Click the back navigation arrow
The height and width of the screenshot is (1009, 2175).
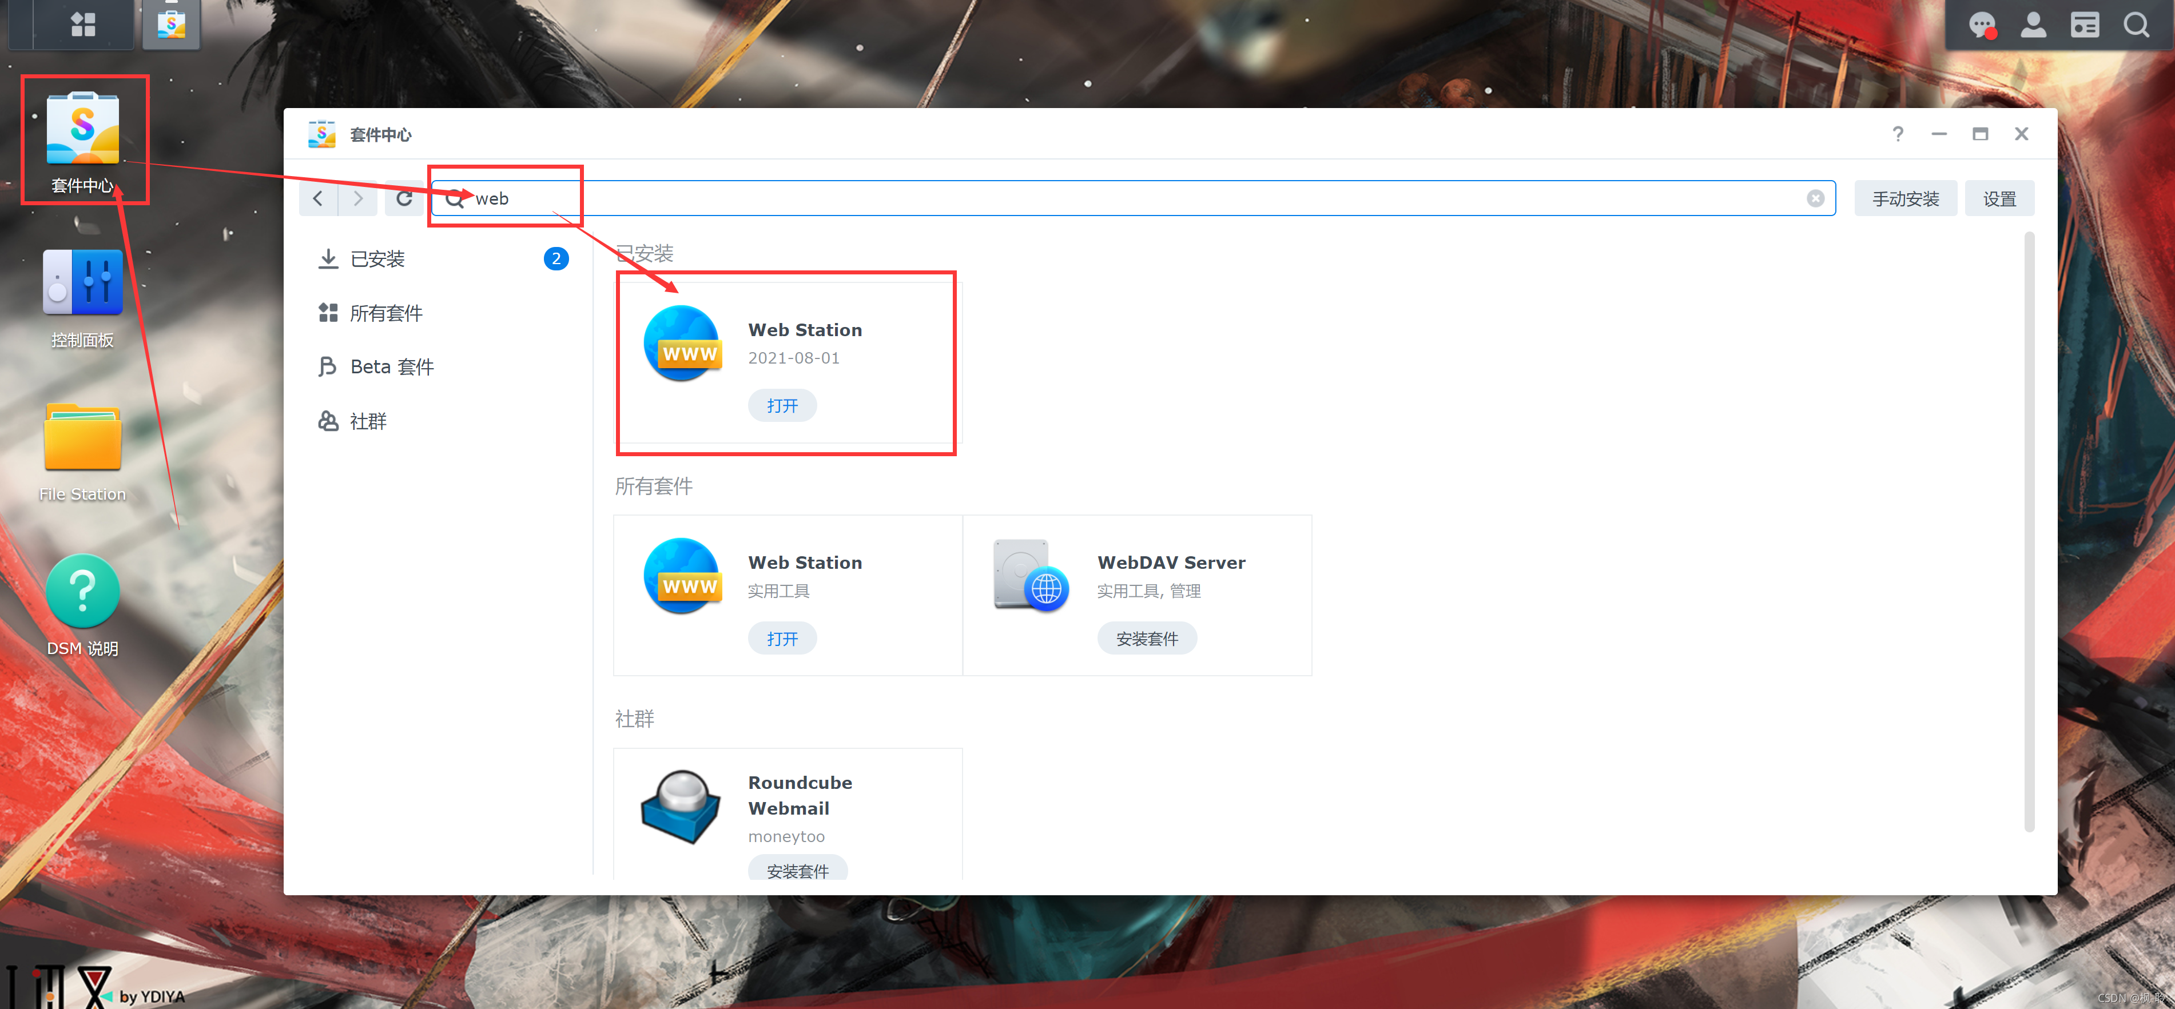[319, 198]
